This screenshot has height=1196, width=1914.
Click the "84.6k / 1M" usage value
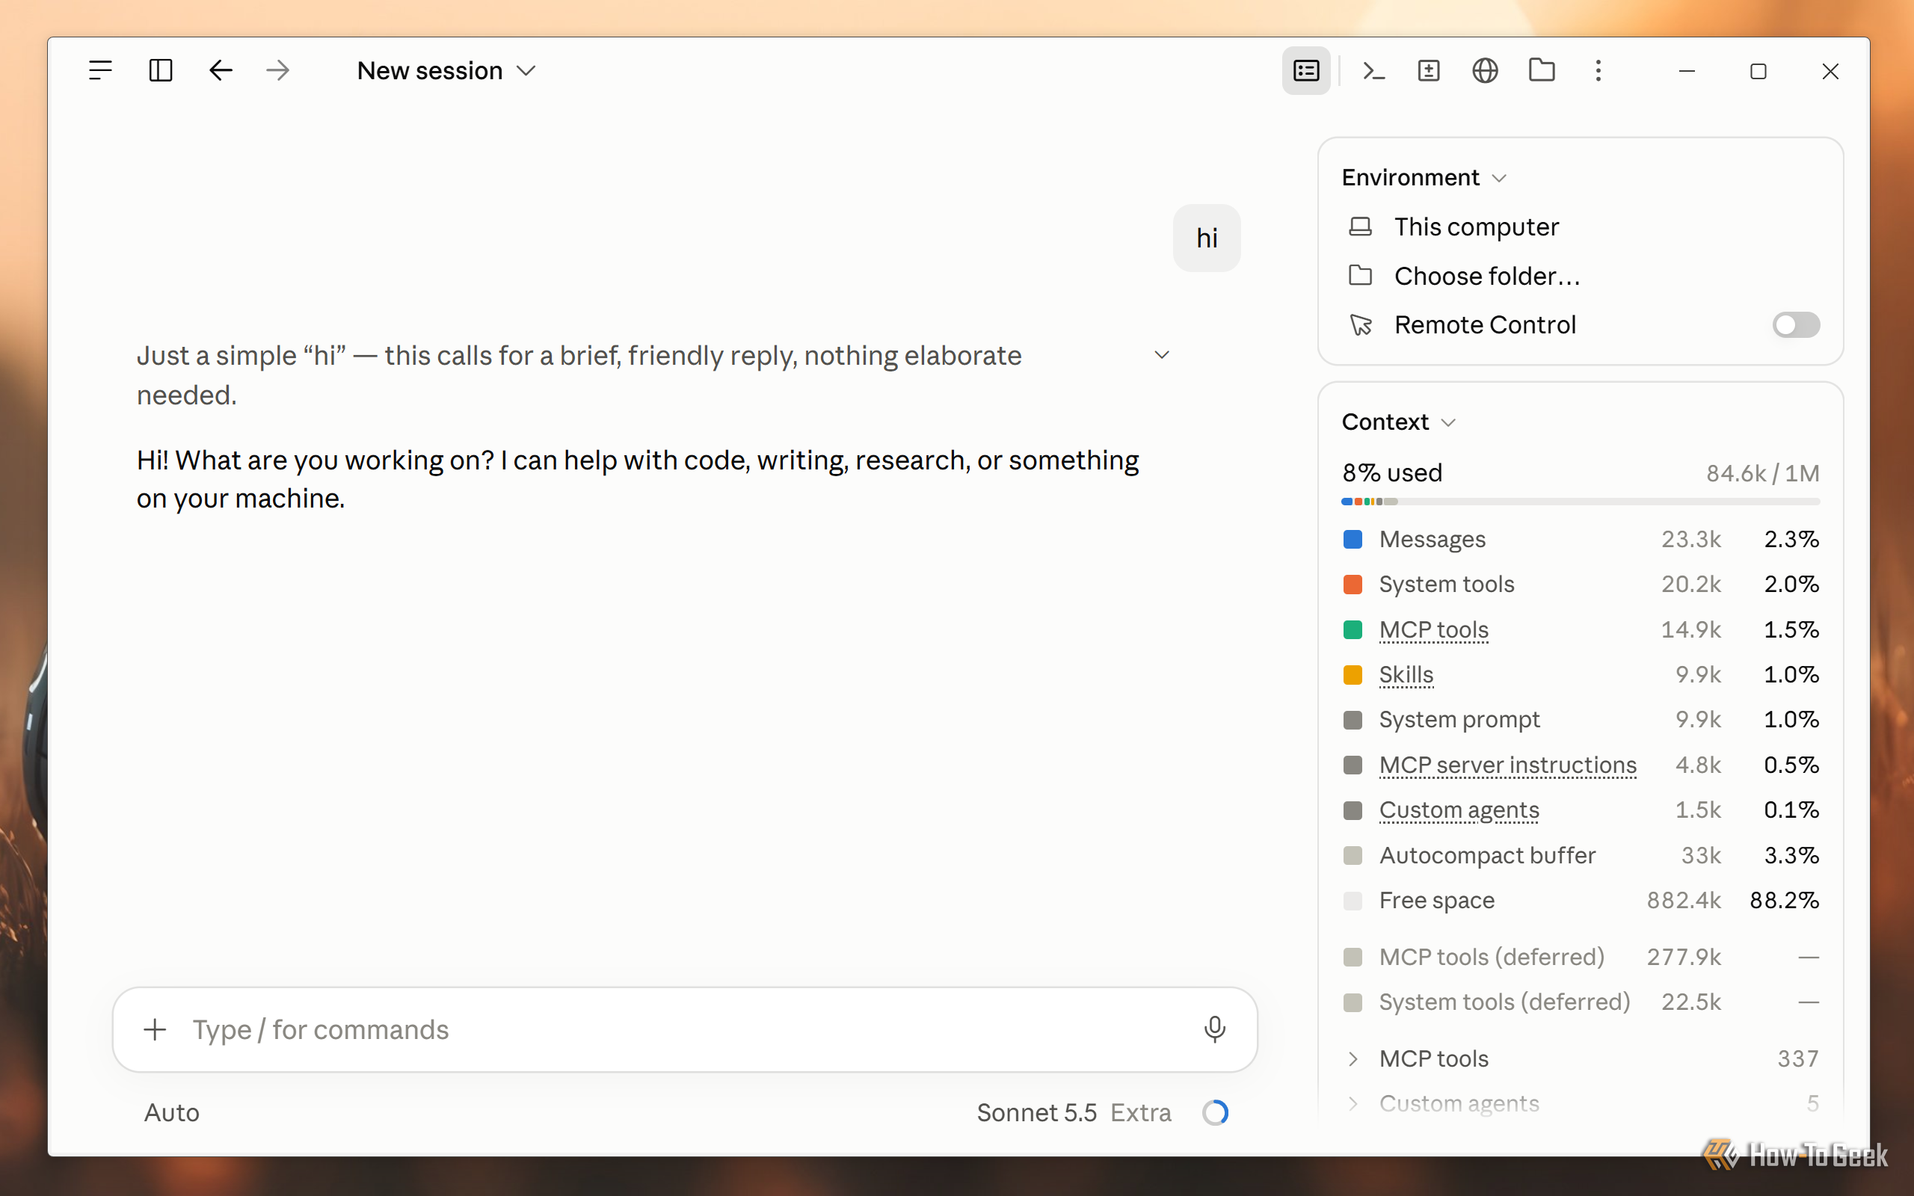click(1763, 473)
